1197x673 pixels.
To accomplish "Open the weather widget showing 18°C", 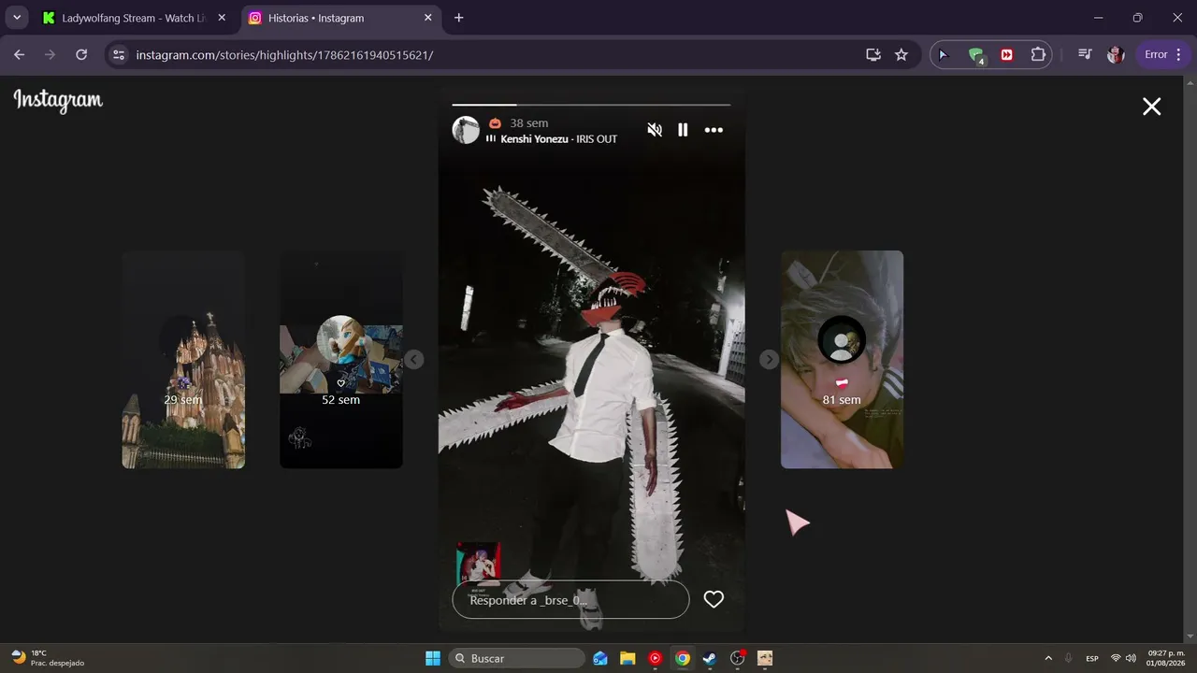I will coord(47,658).
